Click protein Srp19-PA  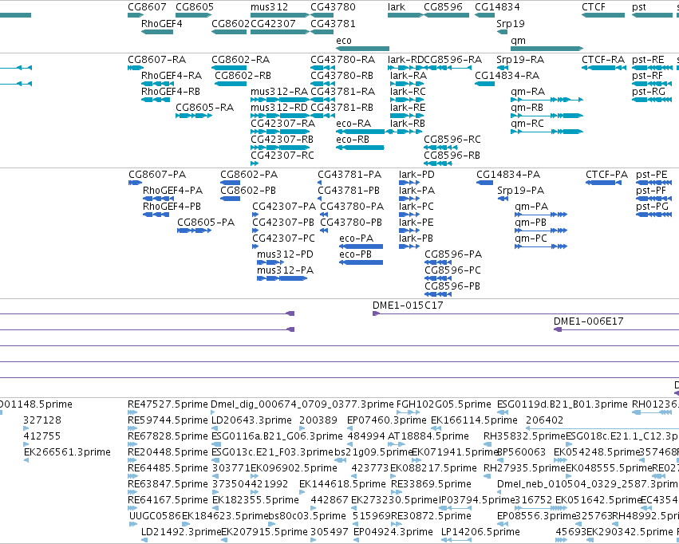tap(521, 191)
